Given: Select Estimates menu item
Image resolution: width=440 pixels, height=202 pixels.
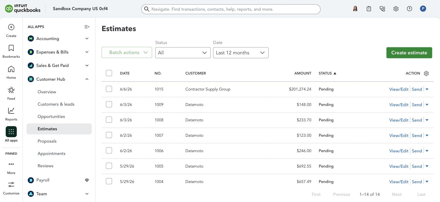Looking at the screenshot, I should tap(59, 129).
